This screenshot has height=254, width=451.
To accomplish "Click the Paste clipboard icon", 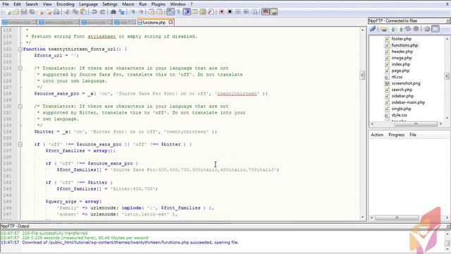I will pos(83,12).
